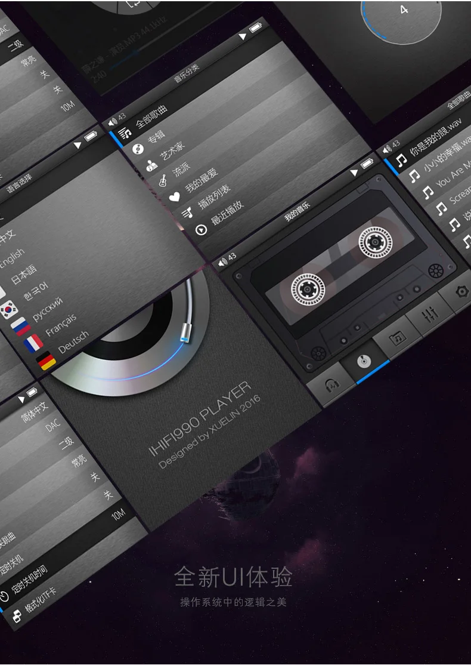Tap the music note beside Scream
The width and height of the screenshot is (471, 665).
pos(441,208)
